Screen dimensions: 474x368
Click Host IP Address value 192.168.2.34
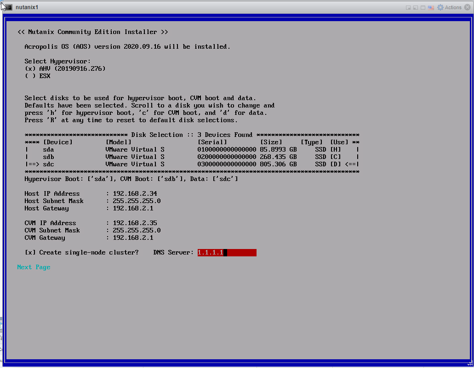tap(135, 194)
